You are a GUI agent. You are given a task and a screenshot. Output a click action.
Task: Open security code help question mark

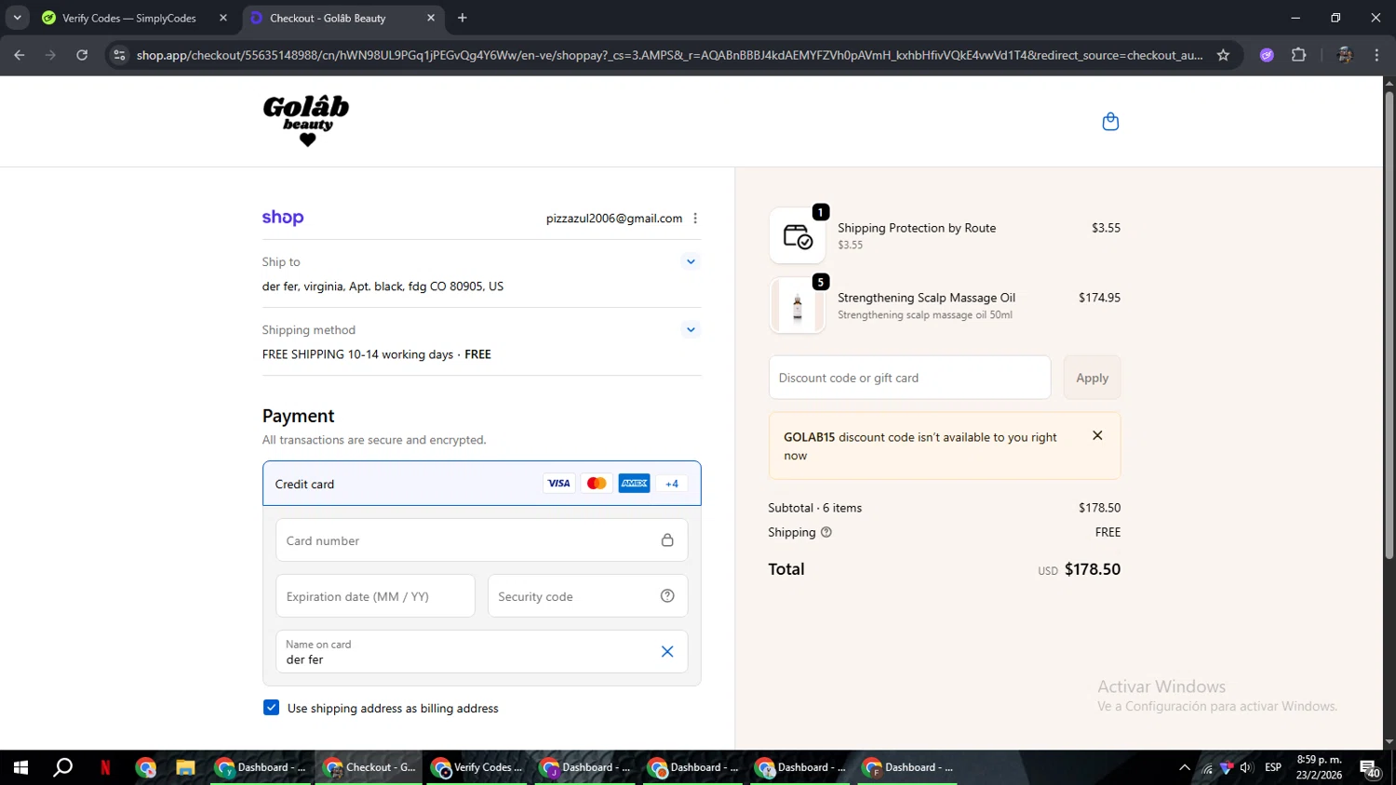pos(667,596)
